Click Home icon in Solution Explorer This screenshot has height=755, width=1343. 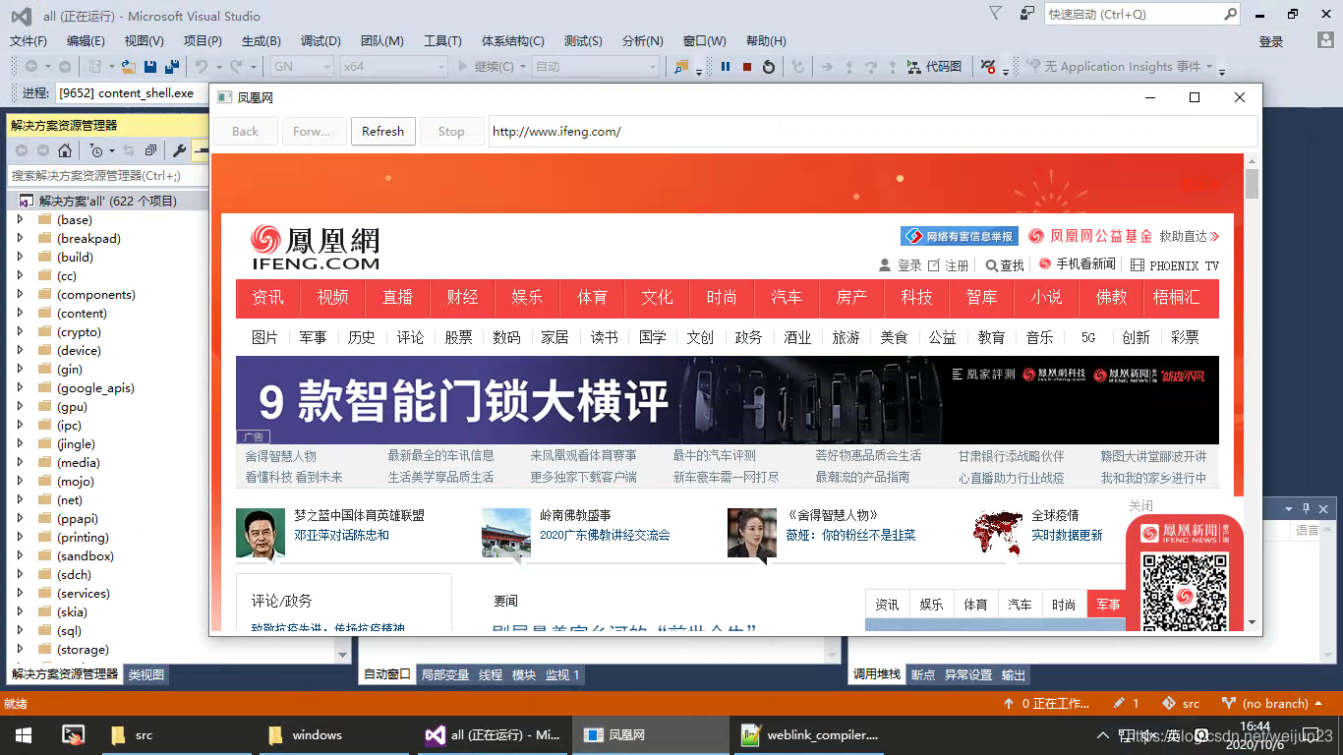click(65, 150)
